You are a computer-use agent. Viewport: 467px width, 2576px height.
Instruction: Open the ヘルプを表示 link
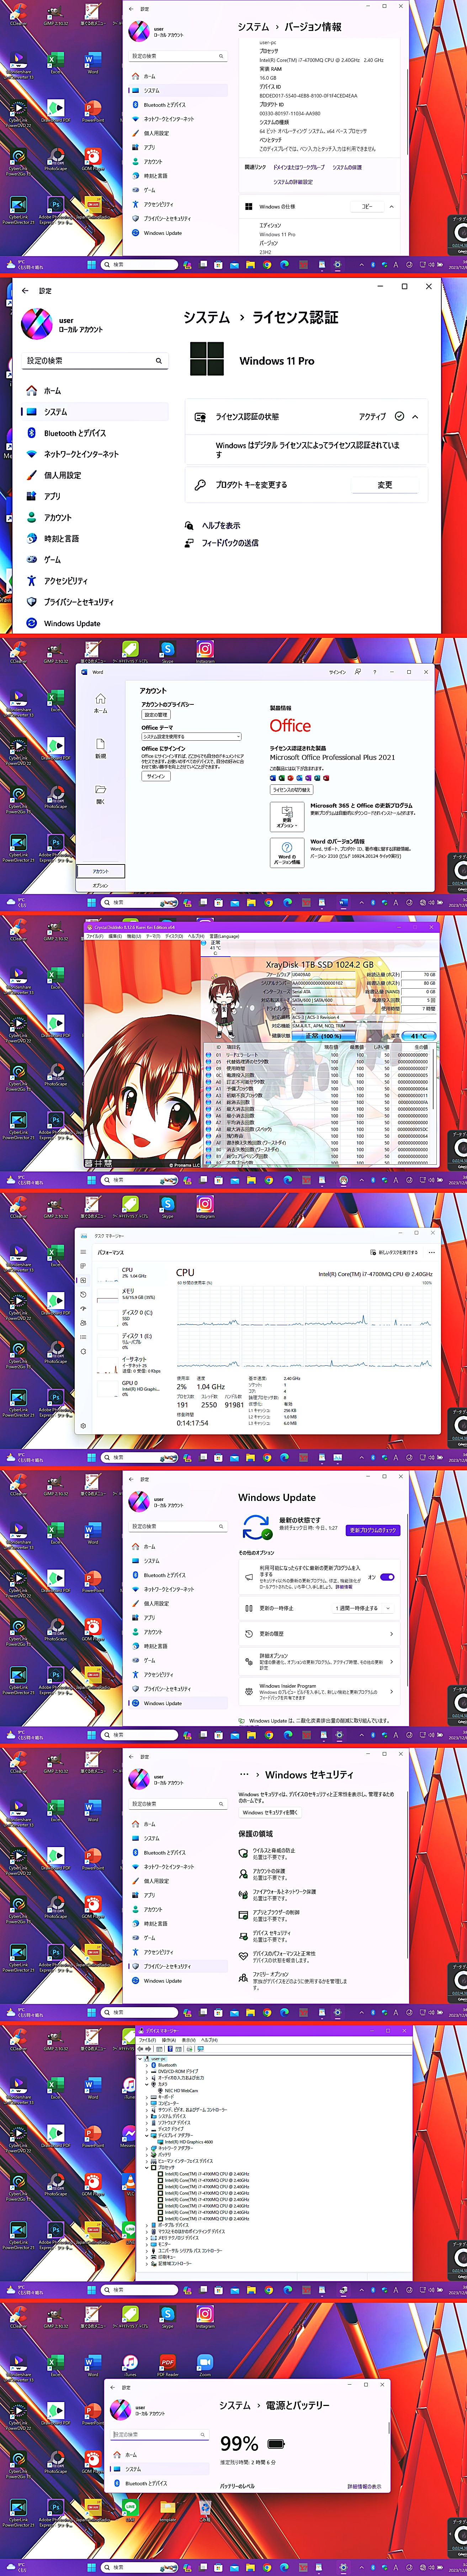click(x=220, y=525)
